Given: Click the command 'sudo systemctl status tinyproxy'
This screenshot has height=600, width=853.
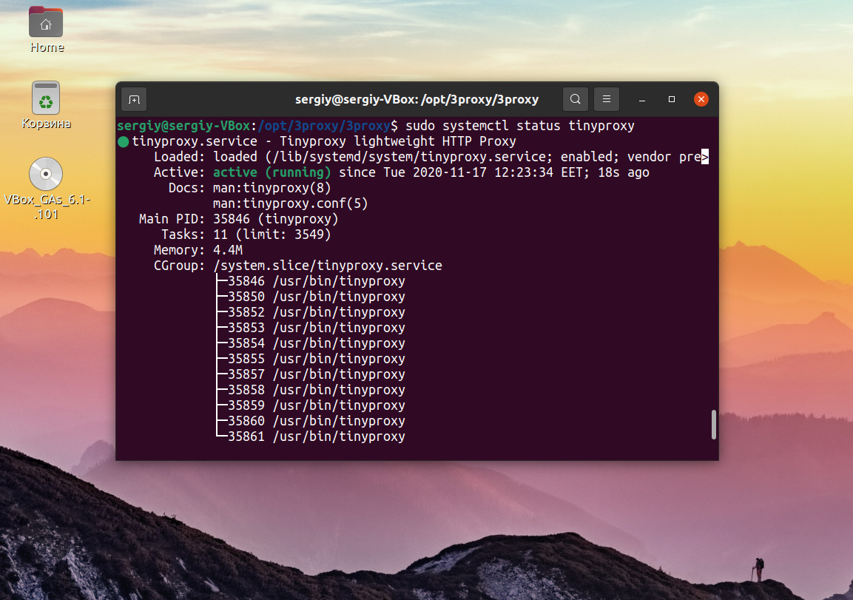Looking at the screenshot, I should tap(520, 126).
